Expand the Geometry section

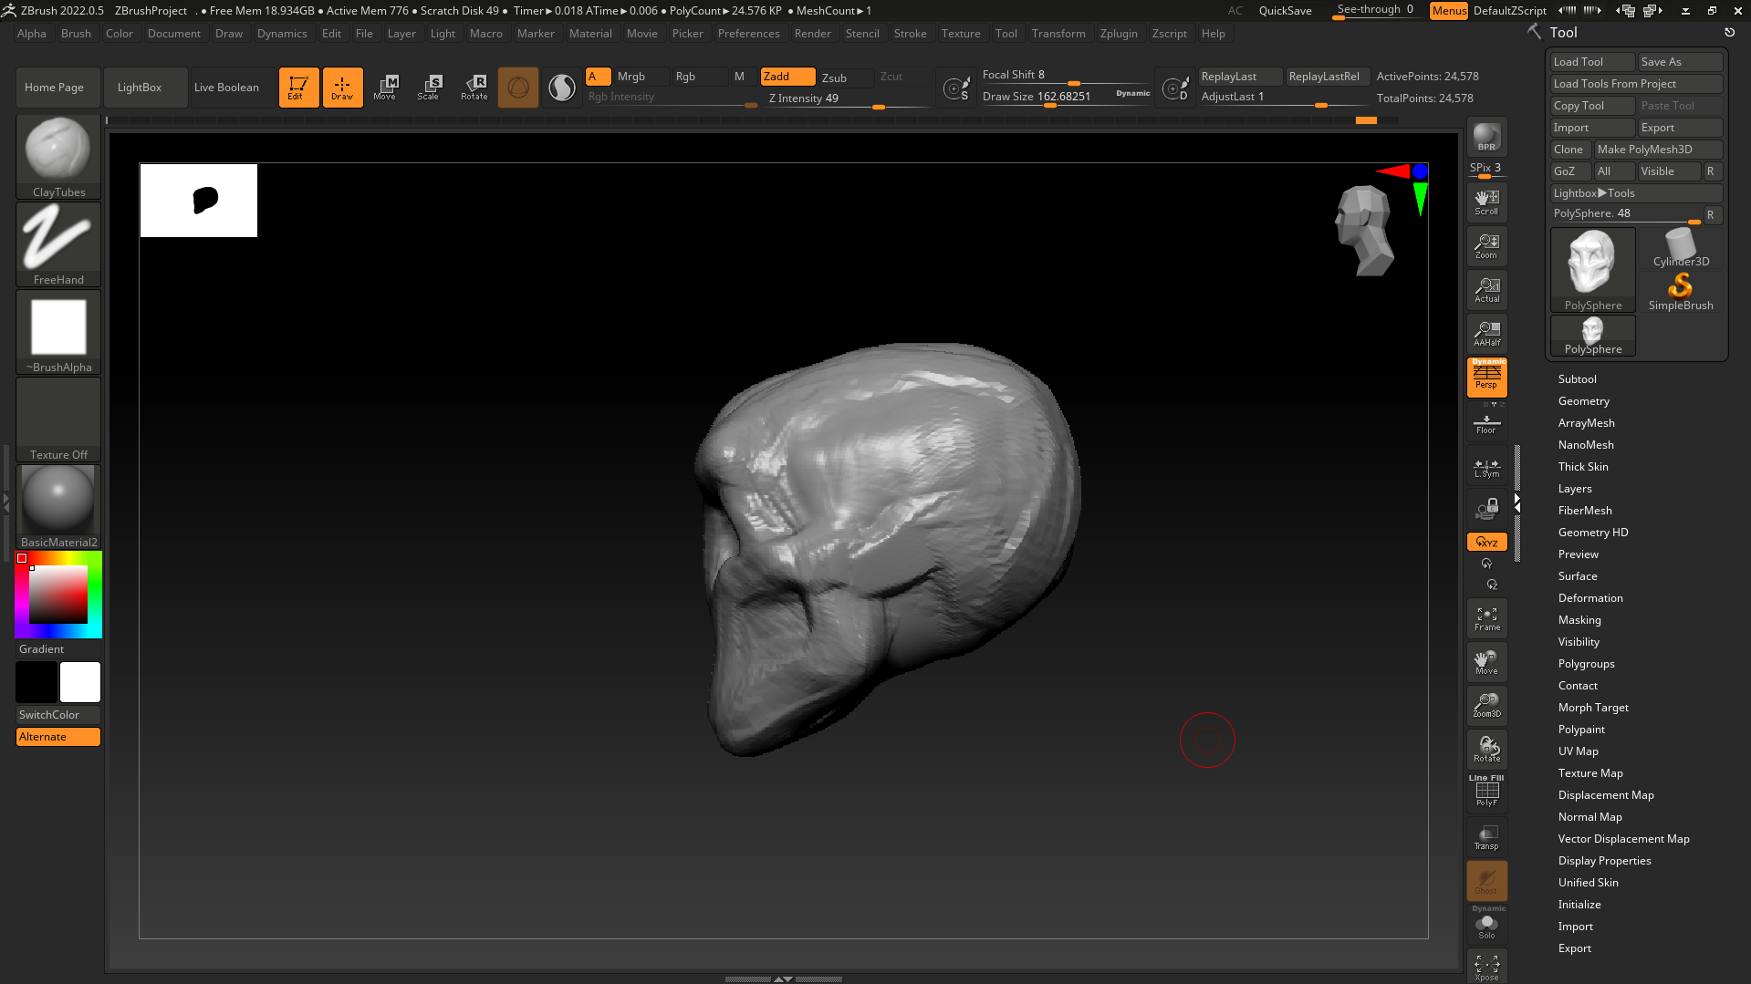(x=1583, y=401)
